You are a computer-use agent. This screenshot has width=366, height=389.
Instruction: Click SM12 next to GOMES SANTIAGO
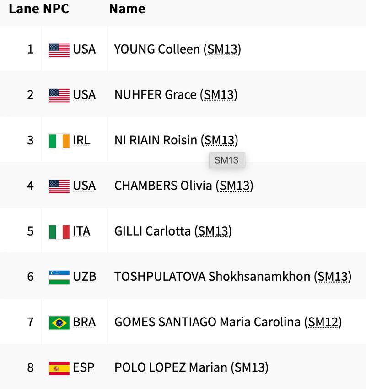pos(323,322)
